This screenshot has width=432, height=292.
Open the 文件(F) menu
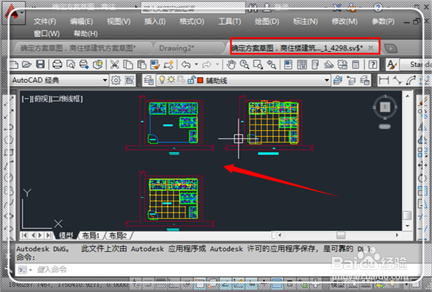point(44,22)
